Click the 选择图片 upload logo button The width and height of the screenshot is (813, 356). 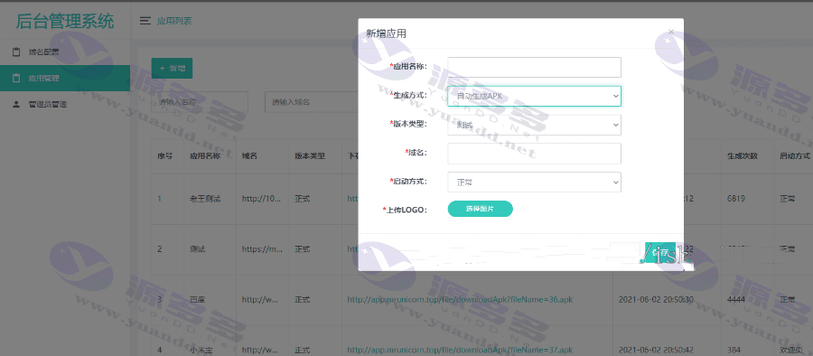[x=481, y=209]
